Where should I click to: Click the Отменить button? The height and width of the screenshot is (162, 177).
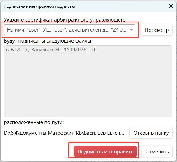point(157,152)
